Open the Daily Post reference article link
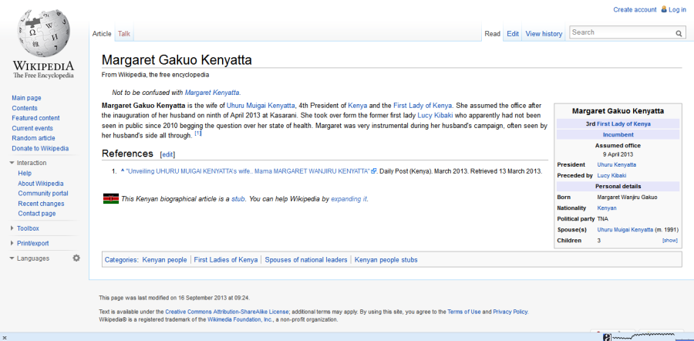 tap(248, 171)
